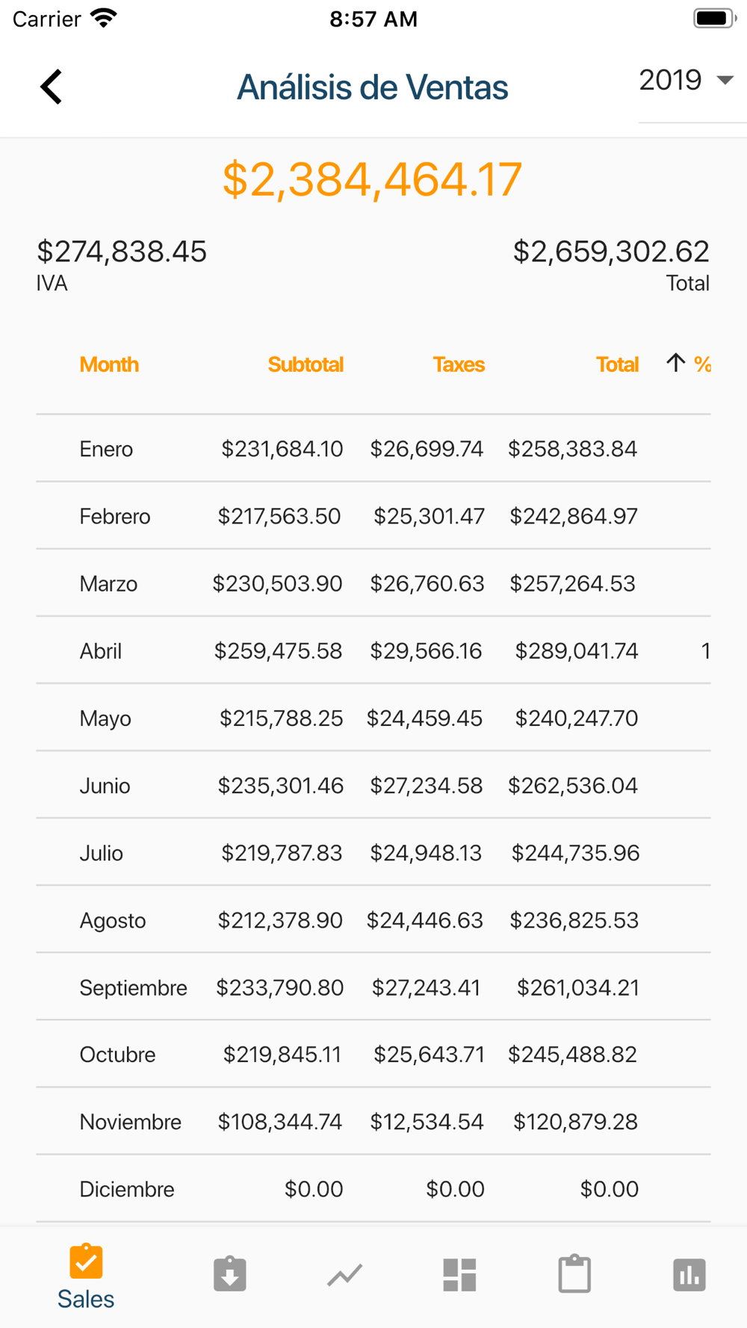Tap the orange grand subtotal amount
Image resolution: width=747 pixels, height=1328 pixels.
[372, 179]
